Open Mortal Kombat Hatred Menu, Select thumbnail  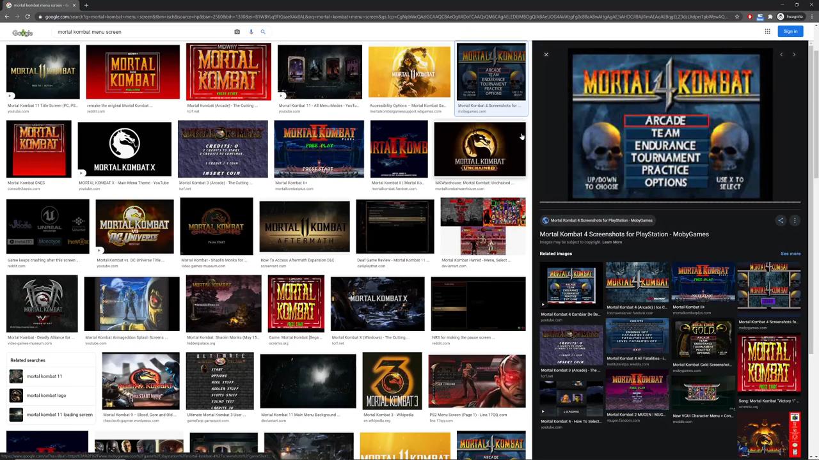tap(483, 226)
